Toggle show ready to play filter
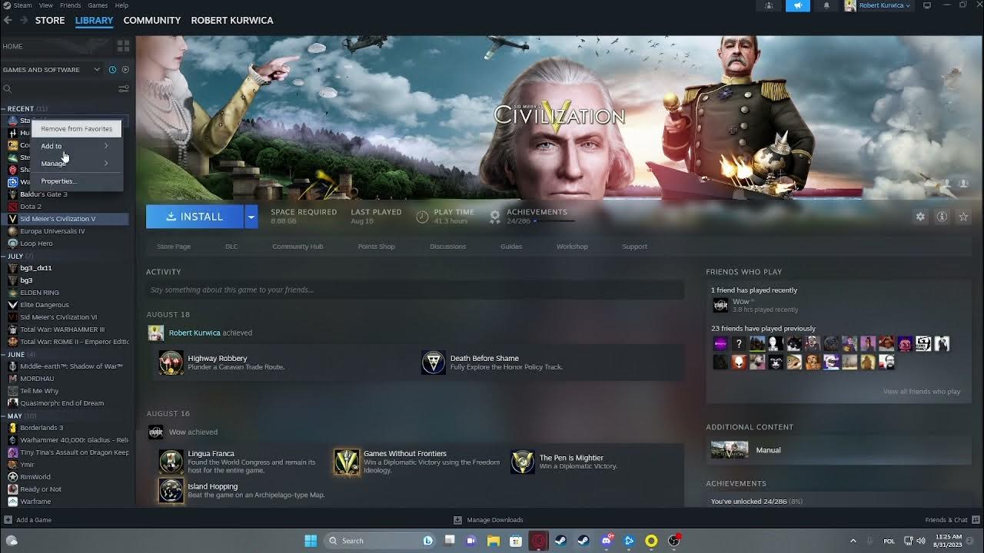The height and width of the screenshot is (553, 984). (125, 69)
